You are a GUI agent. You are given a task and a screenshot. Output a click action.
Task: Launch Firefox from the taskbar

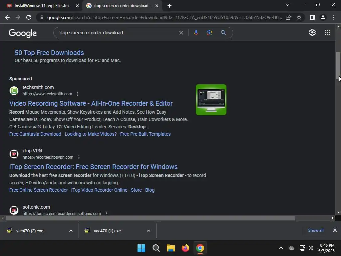coord(185,248)
